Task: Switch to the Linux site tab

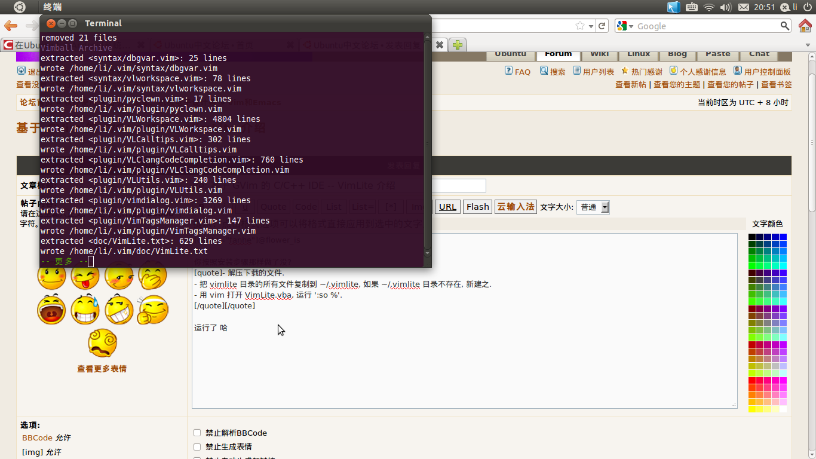Action: 639,54
